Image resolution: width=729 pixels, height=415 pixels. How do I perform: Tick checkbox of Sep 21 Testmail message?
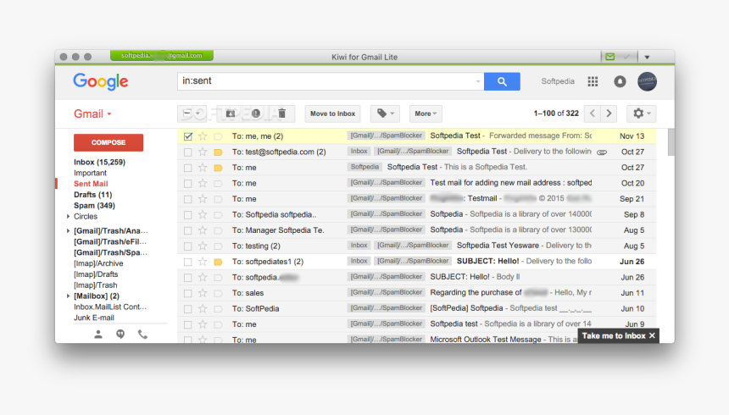pos(188,199)
